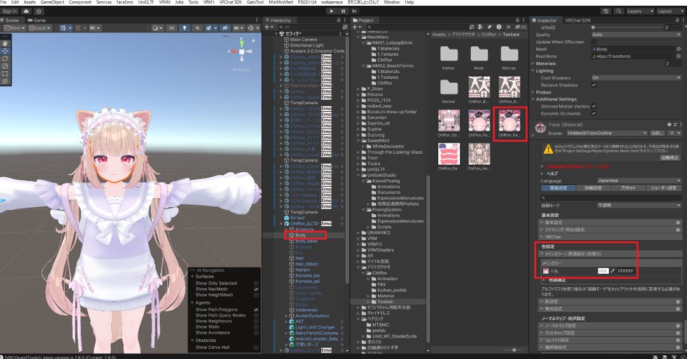Toggle Show NavMesh checkbox in AI Navigation
687x359 pixels.
click(x=256, y=289)
